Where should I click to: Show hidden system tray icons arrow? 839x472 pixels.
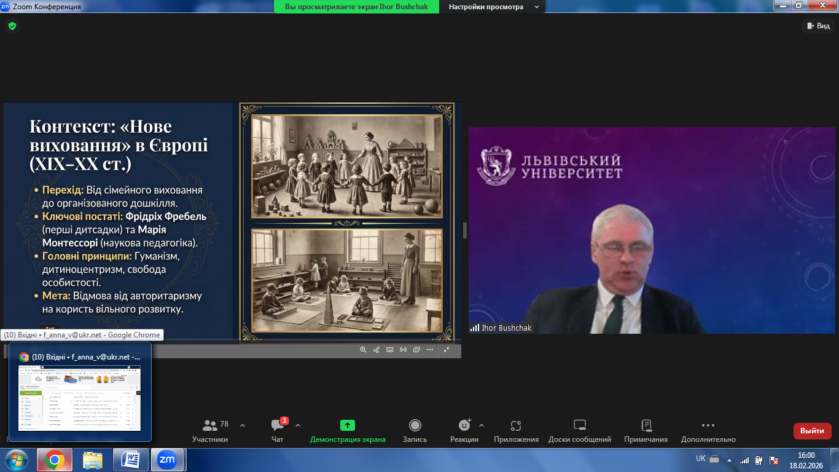click(728, 460)
